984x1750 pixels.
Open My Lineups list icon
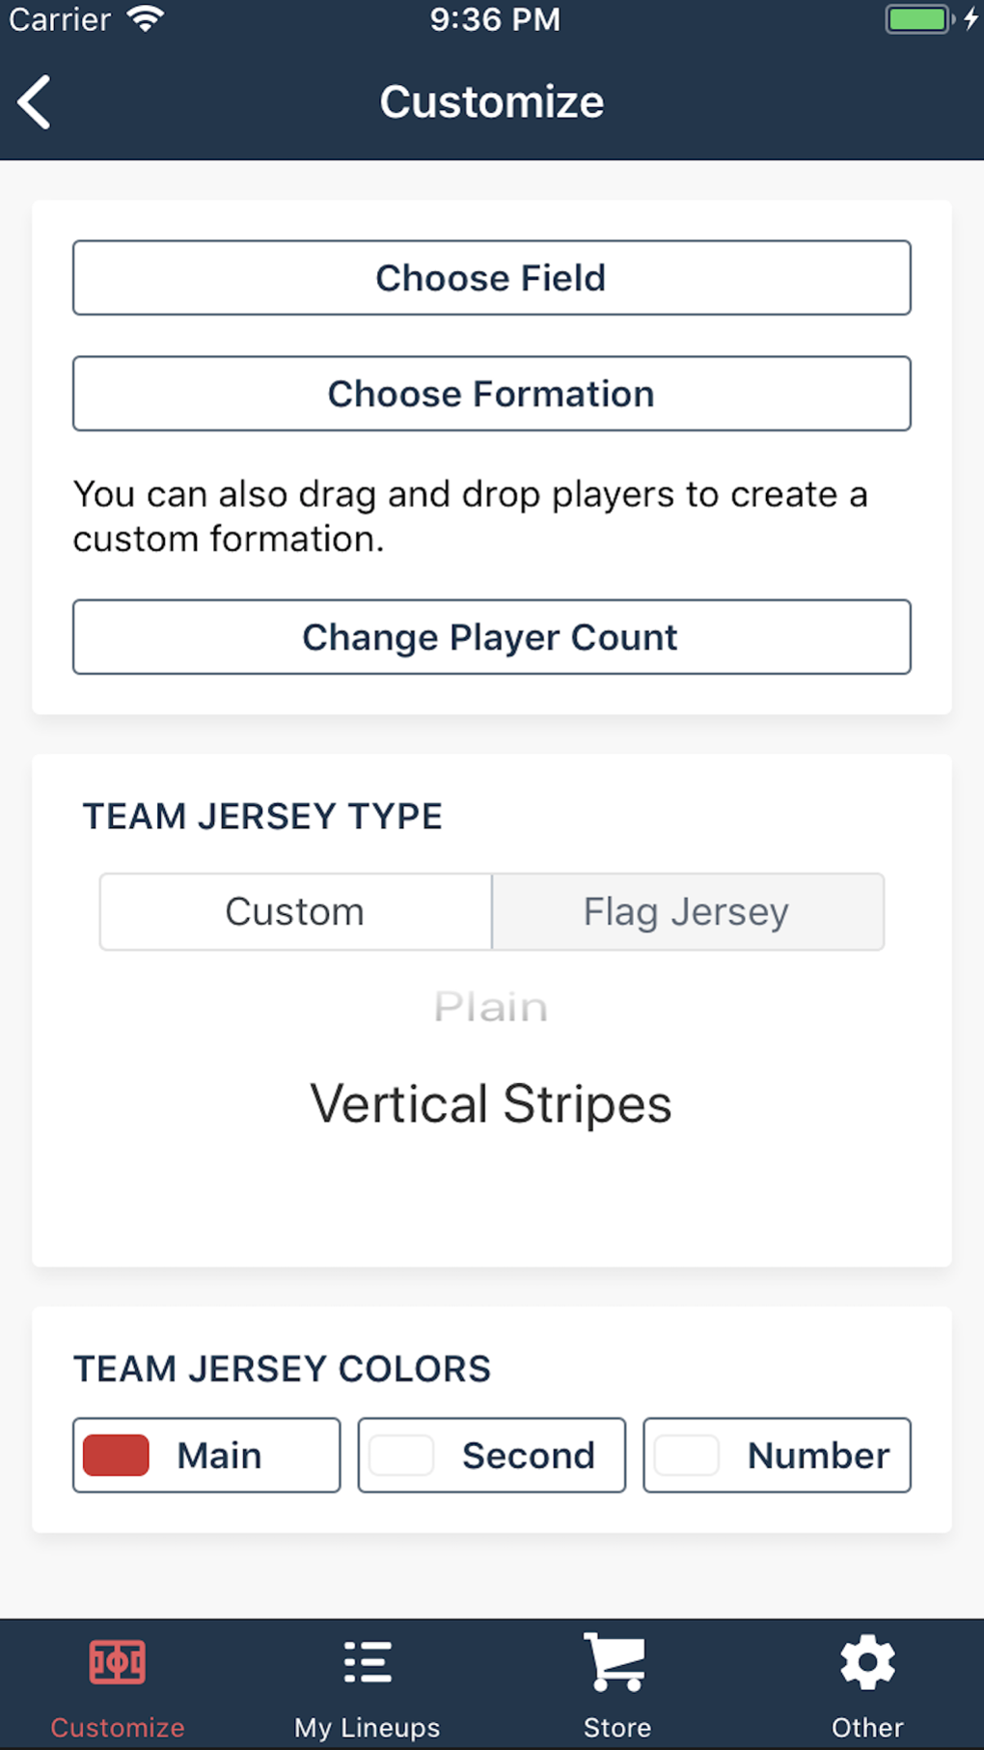coord(368,1662)
